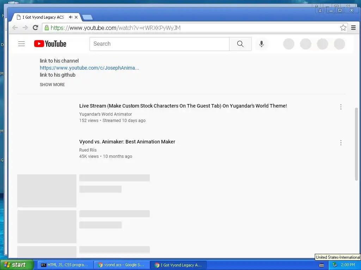Click the 'link to his github' text
This screenshot has width=361, height=270.
click(x=57, y=75)
